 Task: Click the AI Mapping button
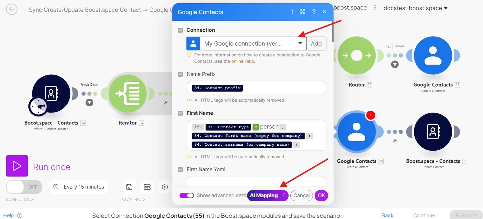click(x=268, y=195)
